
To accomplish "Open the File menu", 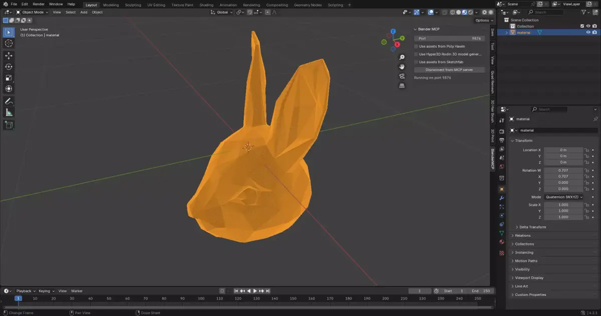I will click(14, 4).
